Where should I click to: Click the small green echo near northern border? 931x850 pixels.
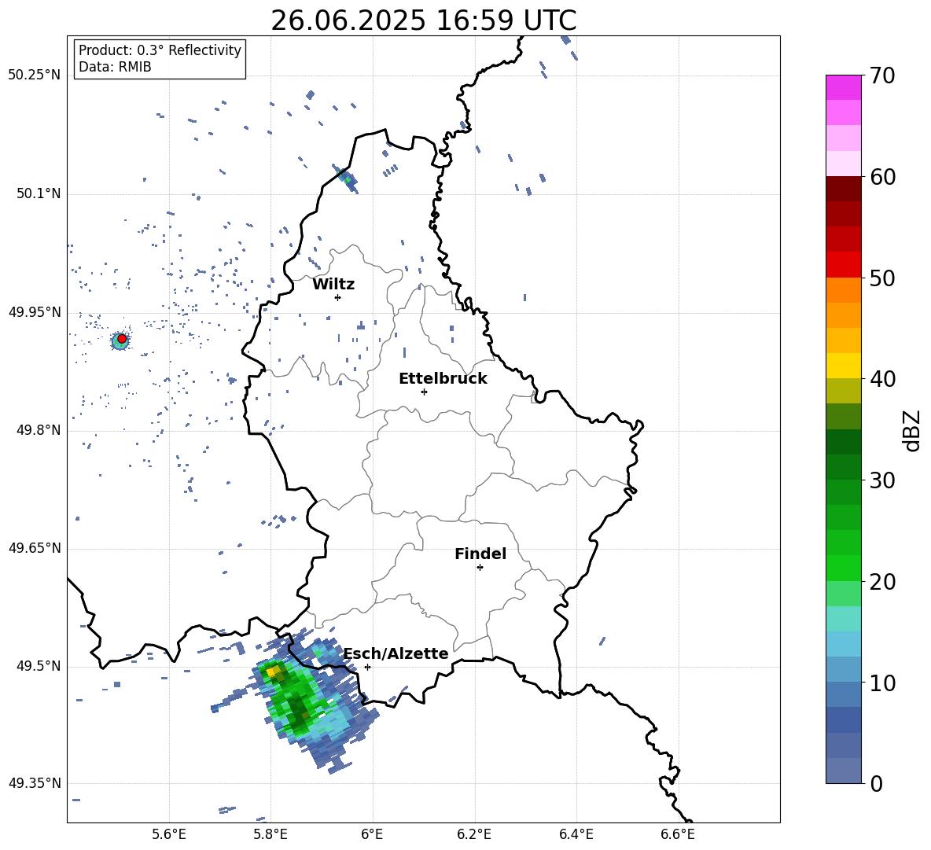346,178
